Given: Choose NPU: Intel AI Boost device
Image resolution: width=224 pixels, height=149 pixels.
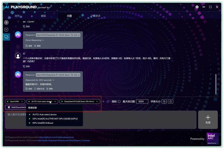Looking at the screenshot, I should [x=43, y=123].
